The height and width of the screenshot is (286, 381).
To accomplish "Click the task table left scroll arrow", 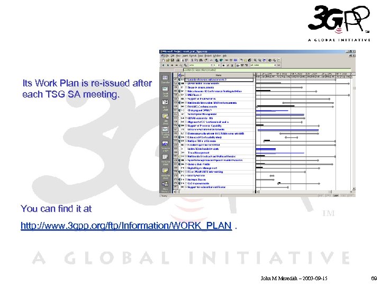I will [175, 192].
